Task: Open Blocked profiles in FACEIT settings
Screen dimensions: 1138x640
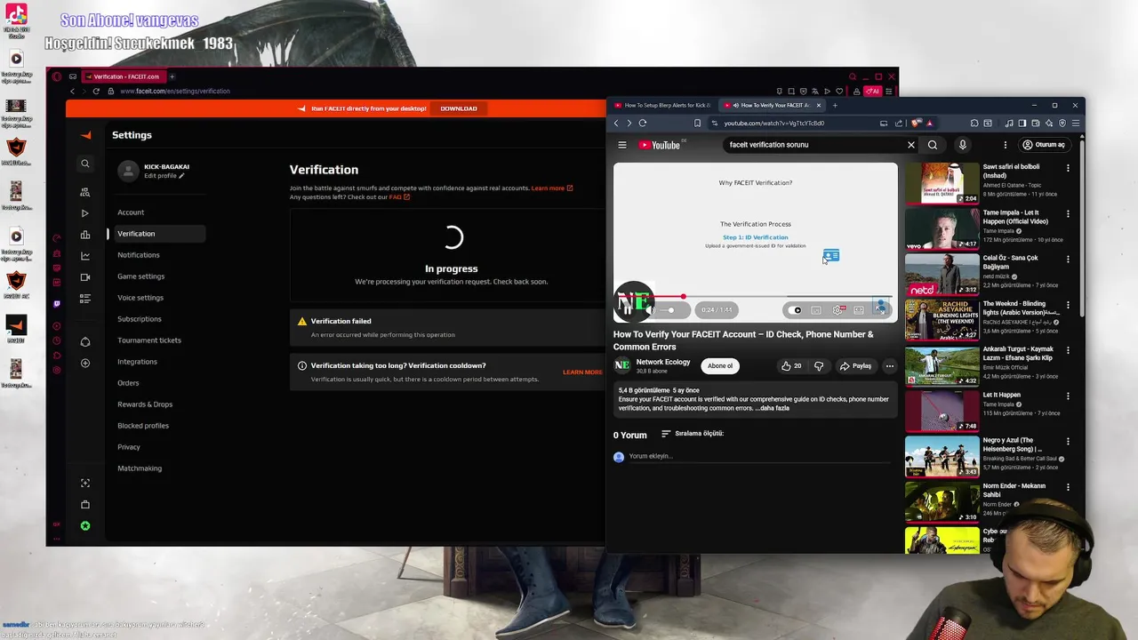Action: click(143, 426)
